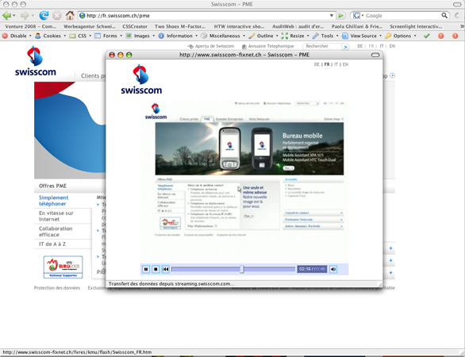Switch popup language to IT

tap(336, 64)
